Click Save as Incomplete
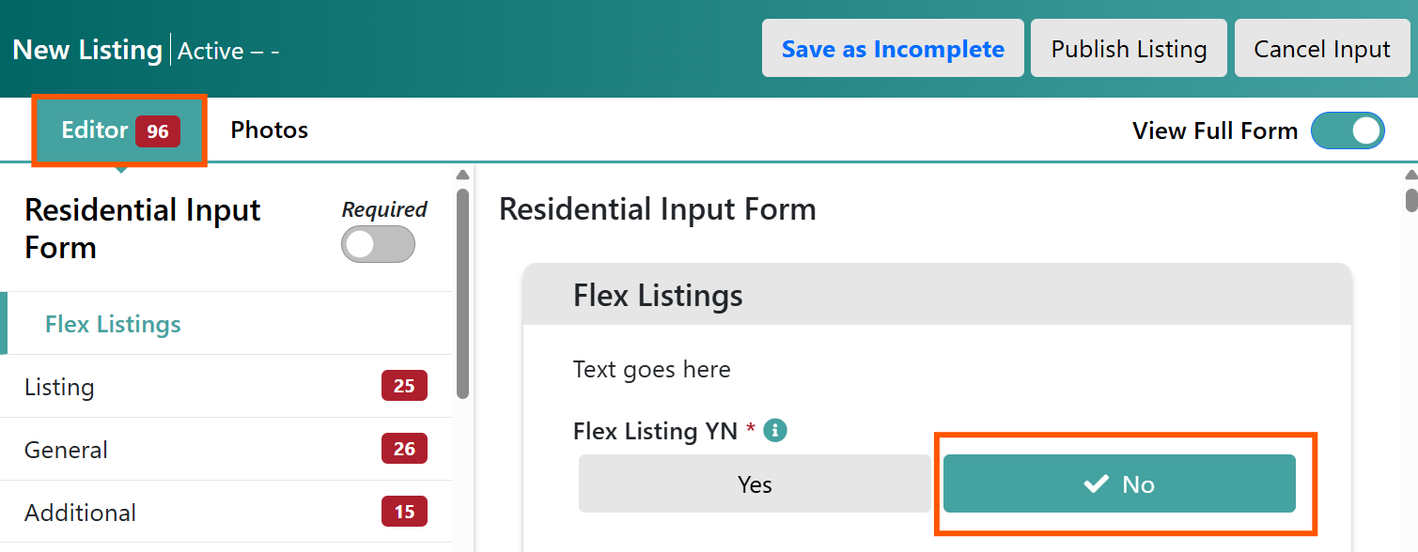Viewport: 1418px width, 552px height. pyautogui.click(x=893, y=49)
